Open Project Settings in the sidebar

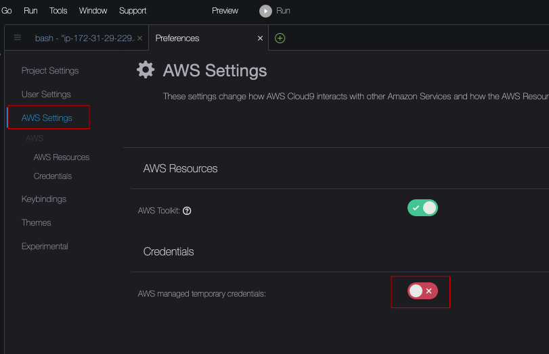point(50,70)
